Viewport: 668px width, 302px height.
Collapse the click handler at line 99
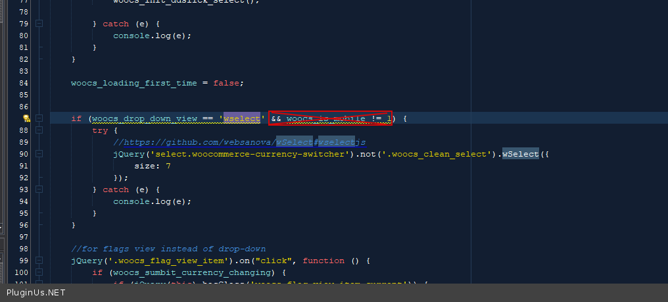[x=39, y=261]
